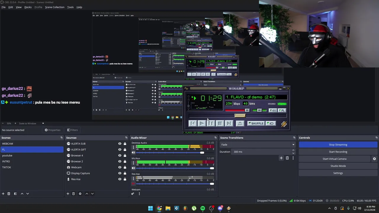Open Mic/Aux three-dot options
Viewport: 379px width, 213px height.
coord(133,163)
